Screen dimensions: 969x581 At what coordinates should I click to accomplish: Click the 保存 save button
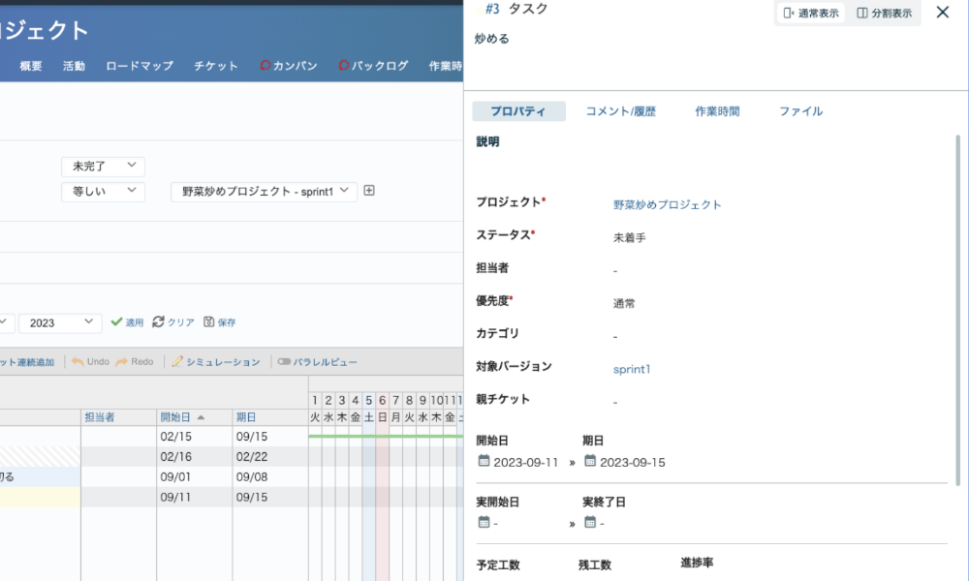coord(220,322)
